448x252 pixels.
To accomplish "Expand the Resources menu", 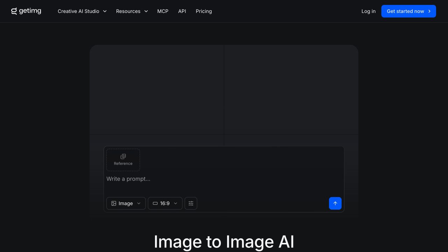I will (132, 11).
